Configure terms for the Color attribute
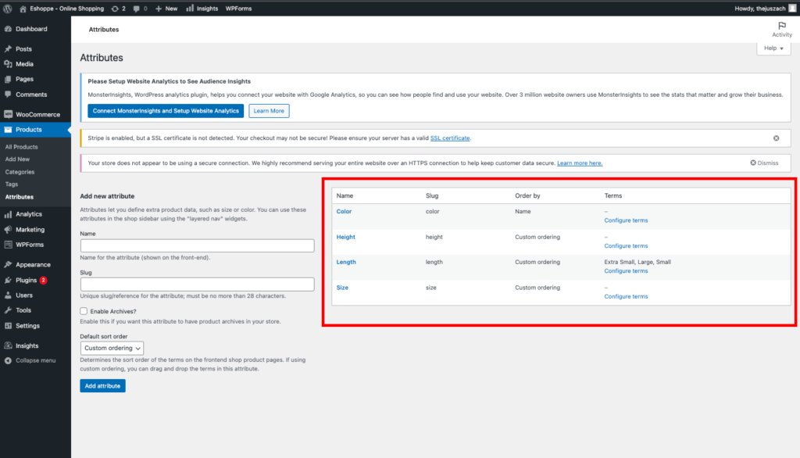This screenshot has height=458, width=800. (626, 220)
